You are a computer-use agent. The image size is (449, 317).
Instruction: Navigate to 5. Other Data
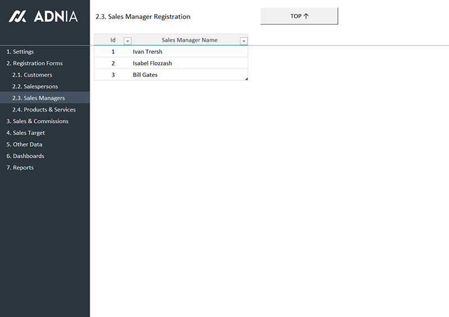[x=24, y=144]
